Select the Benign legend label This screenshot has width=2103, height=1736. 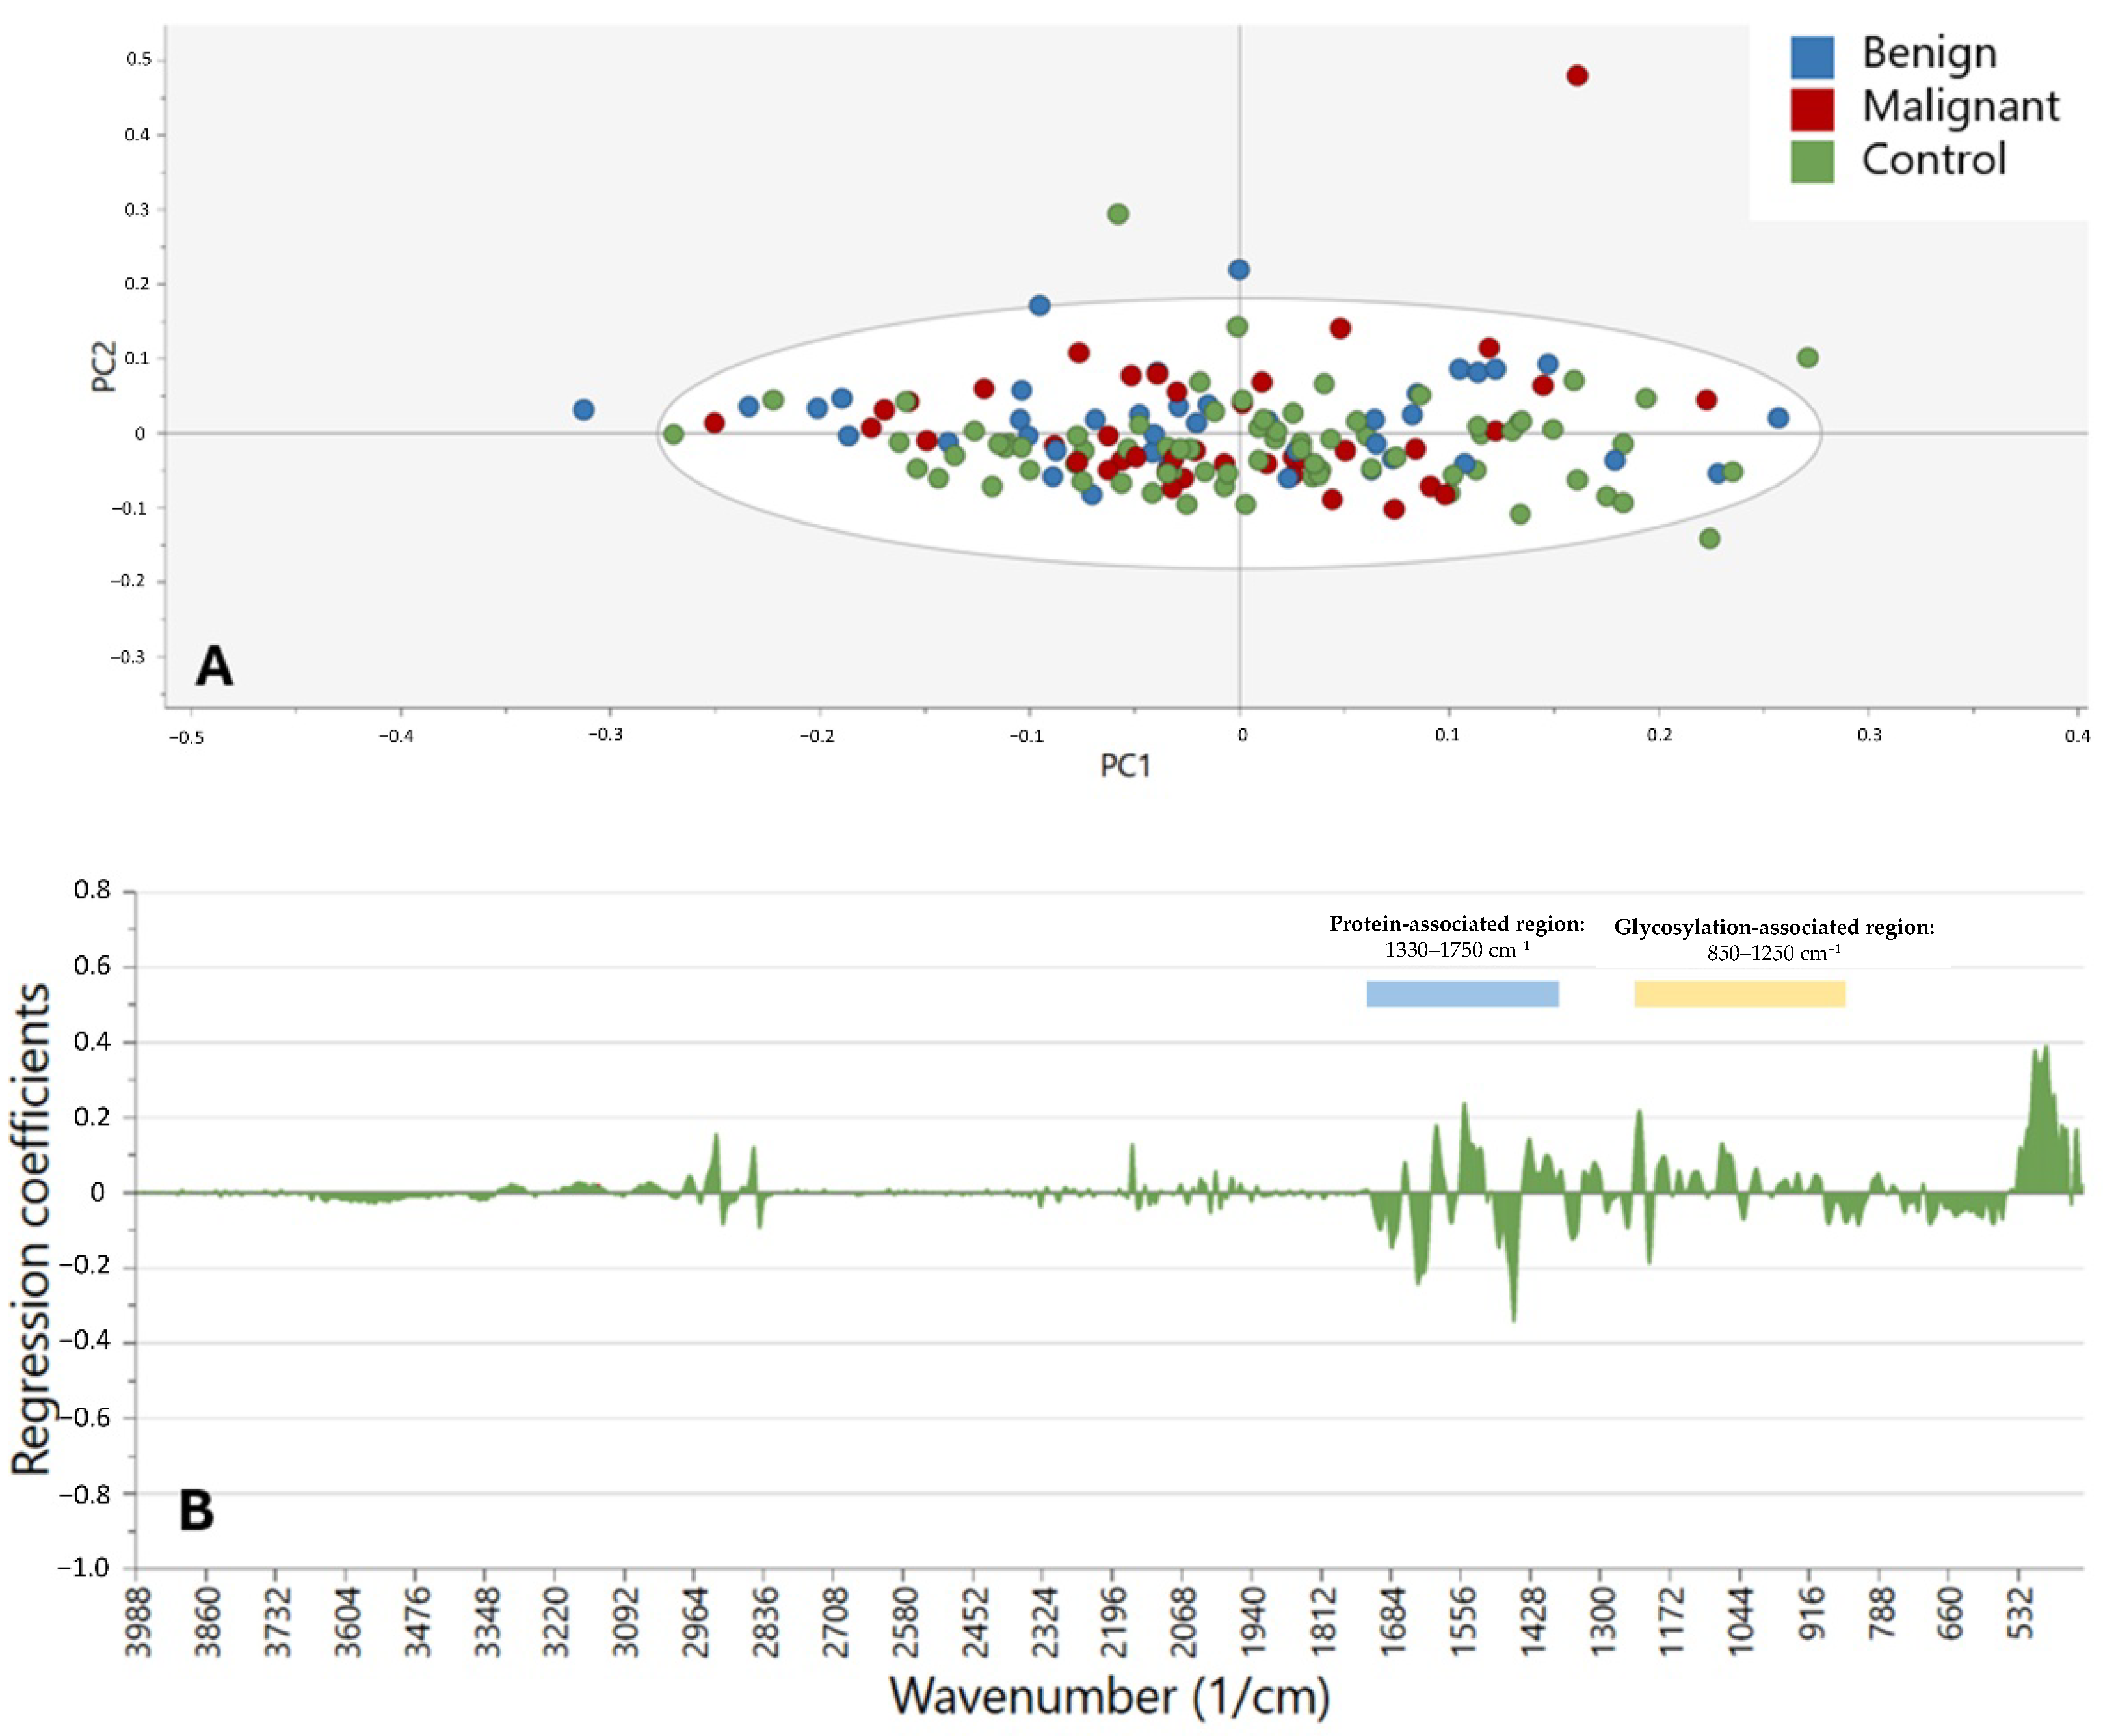1929,53
